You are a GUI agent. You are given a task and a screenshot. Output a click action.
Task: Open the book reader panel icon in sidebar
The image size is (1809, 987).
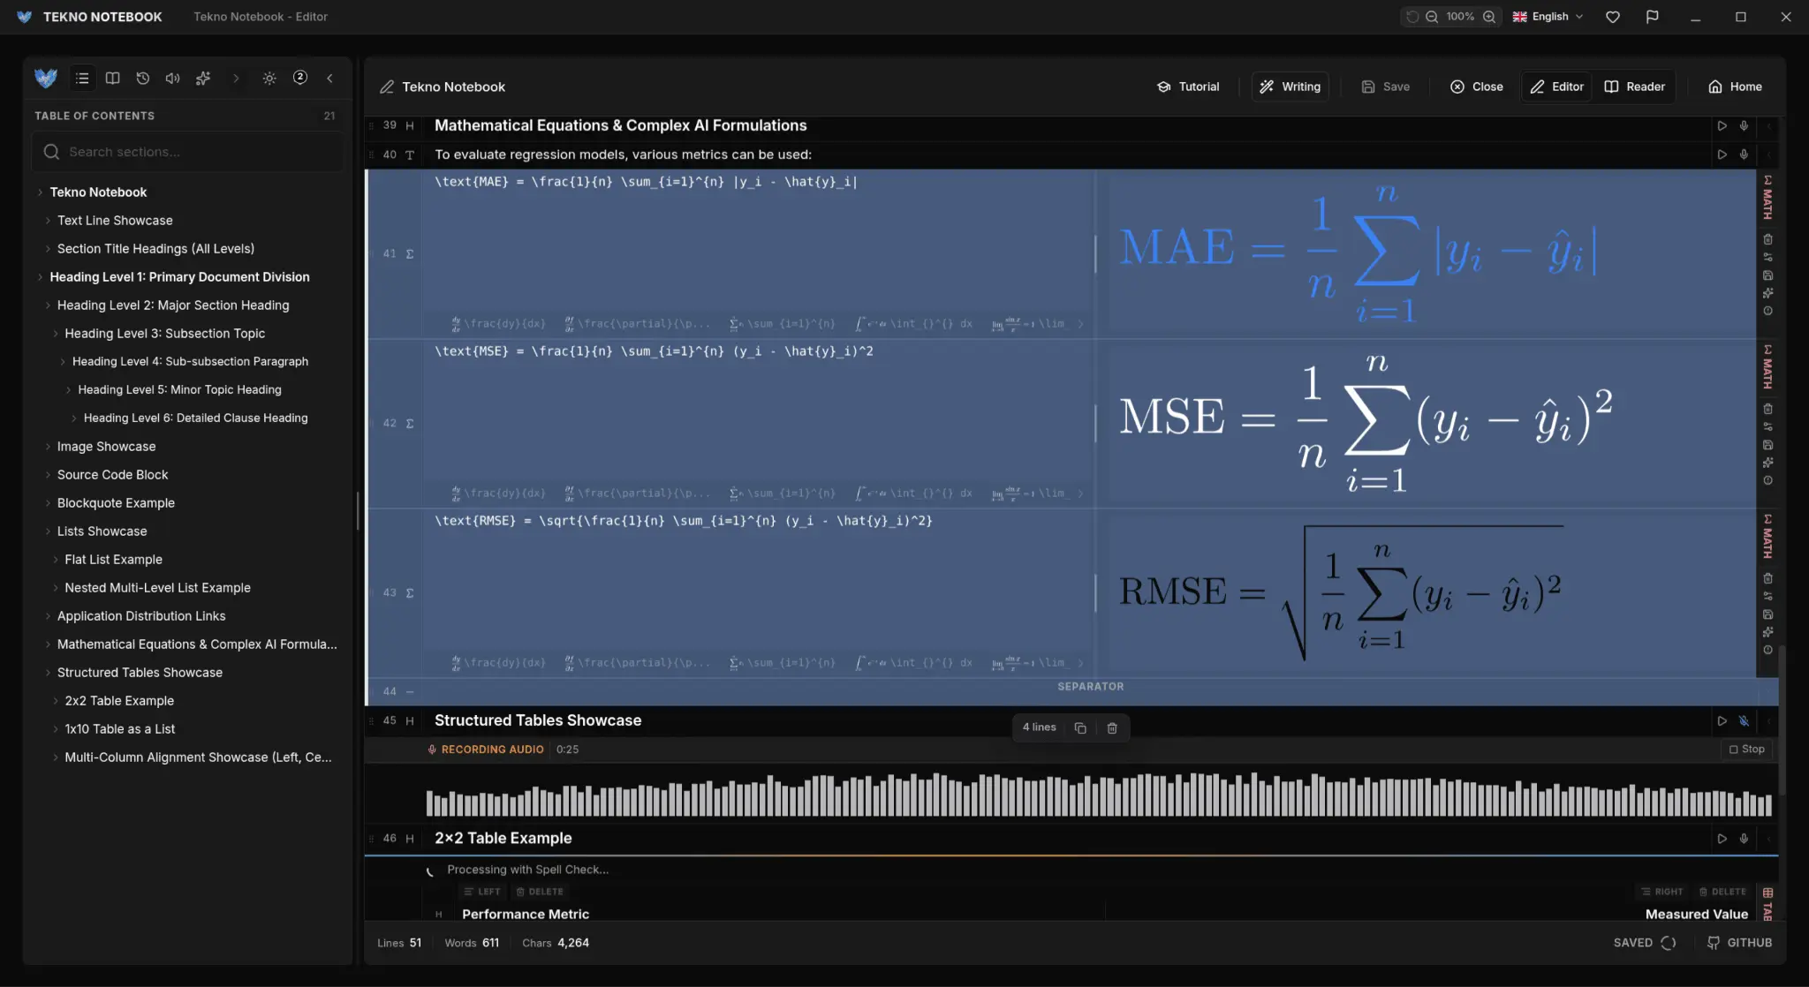pos(112,79)
